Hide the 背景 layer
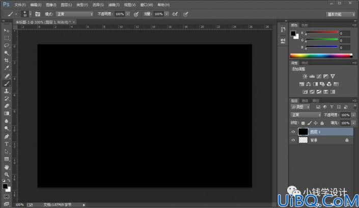Image resolution: width=359 pixels, height=208 pixels. (293, 140)
